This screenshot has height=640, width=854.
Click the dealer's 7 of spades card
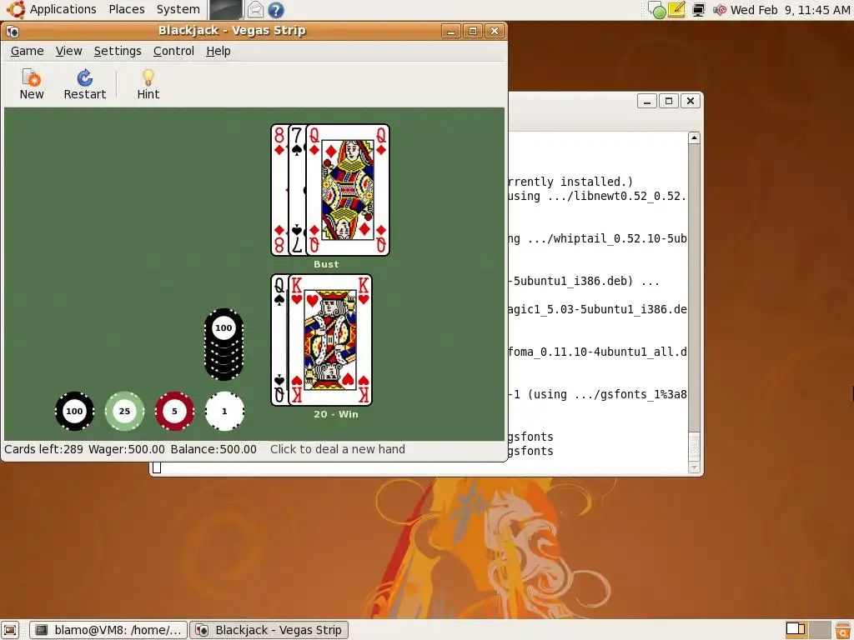click(297, 190)
